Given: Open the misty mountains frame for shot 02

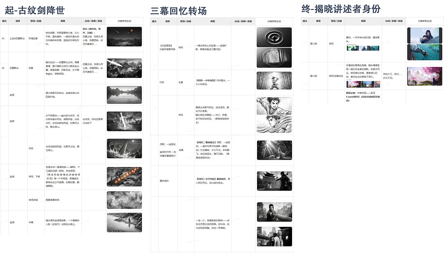Looking at the screenshot, I should coord(124,68).
